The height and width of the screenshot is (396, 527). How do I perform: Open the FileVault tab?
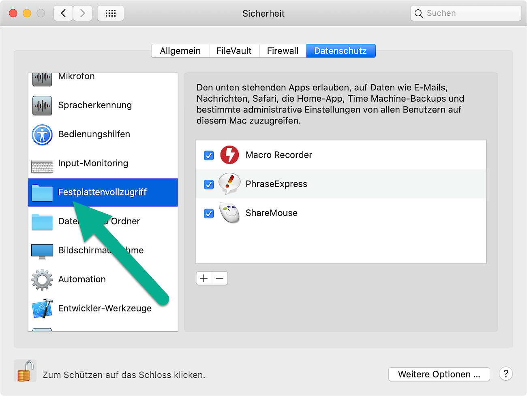234,51
